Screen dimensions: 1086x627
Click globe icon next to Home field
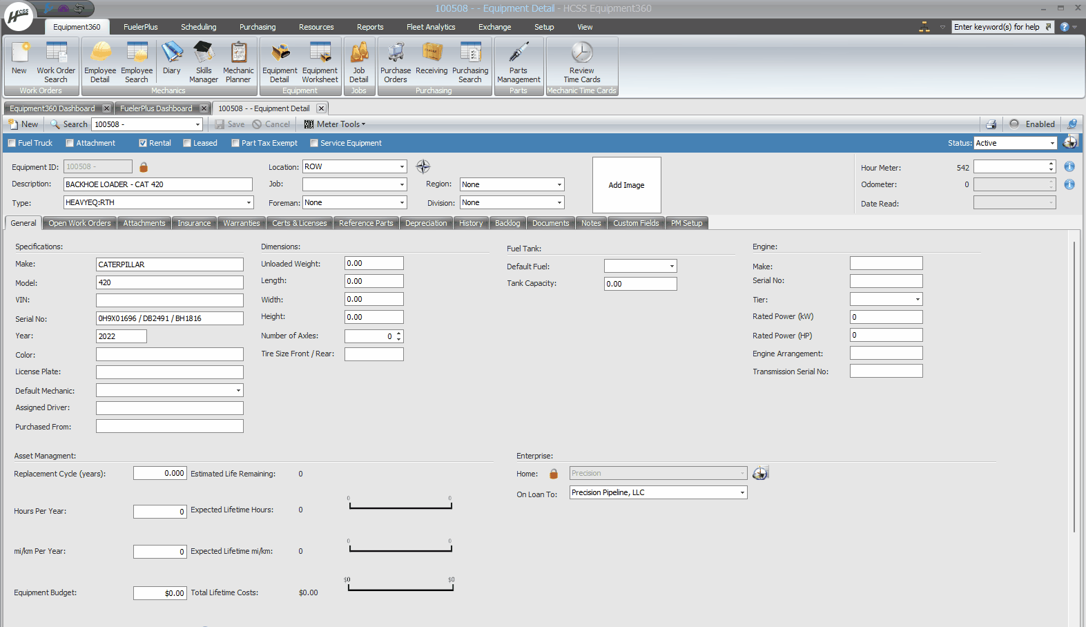point(760,473)
